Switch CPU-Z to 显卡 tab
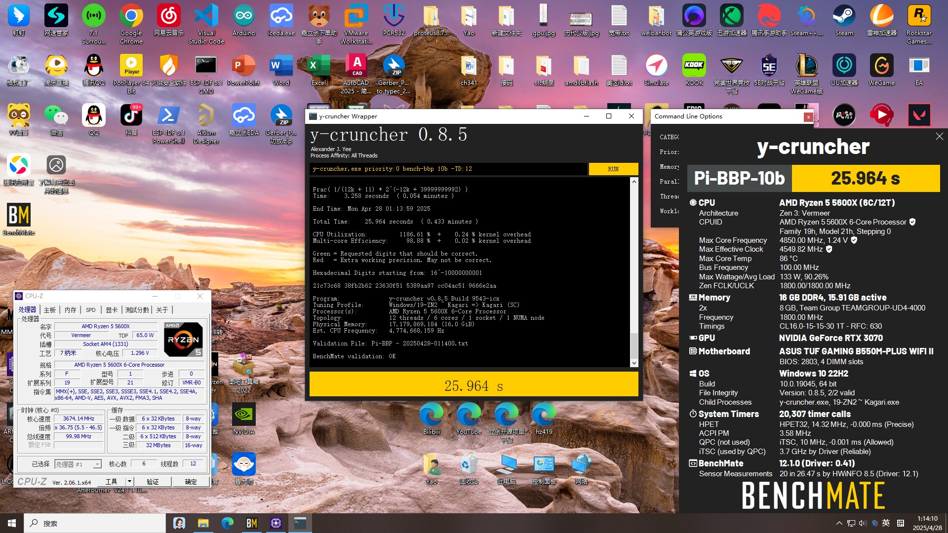 point(112,310)
